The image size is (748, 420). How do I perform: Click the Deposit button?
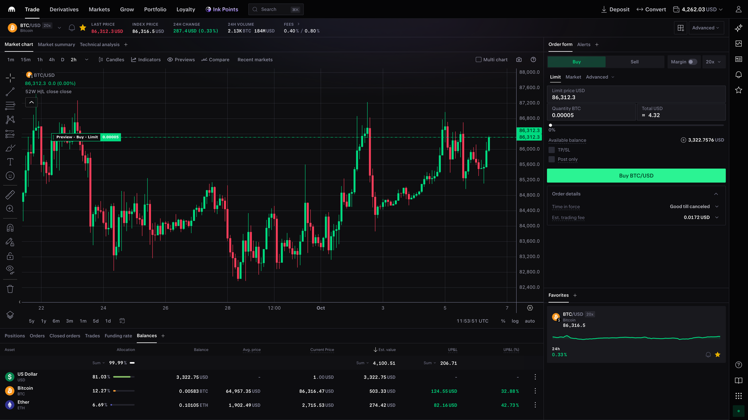click(615, 9)
